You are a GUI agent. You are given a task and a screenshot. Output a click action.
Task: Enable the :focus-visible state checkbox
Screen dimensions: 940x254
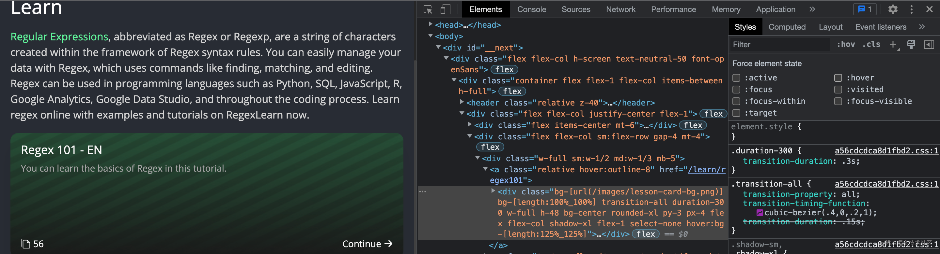coord(838,101)
